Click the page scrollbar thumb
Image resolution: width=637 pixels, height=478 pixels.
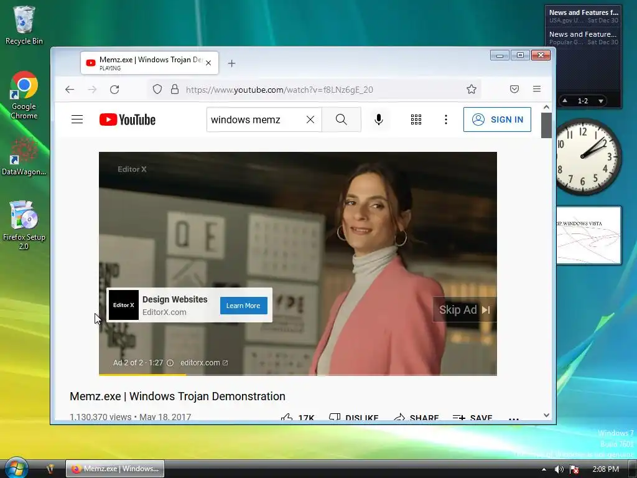(546, 126)
